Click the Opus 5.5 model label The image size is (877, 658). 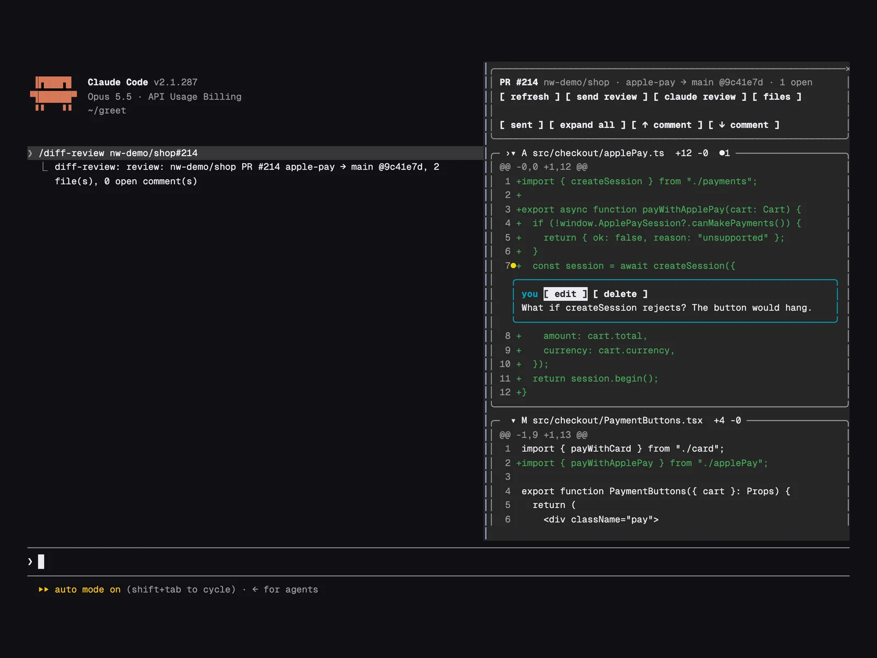pos(110,97)
